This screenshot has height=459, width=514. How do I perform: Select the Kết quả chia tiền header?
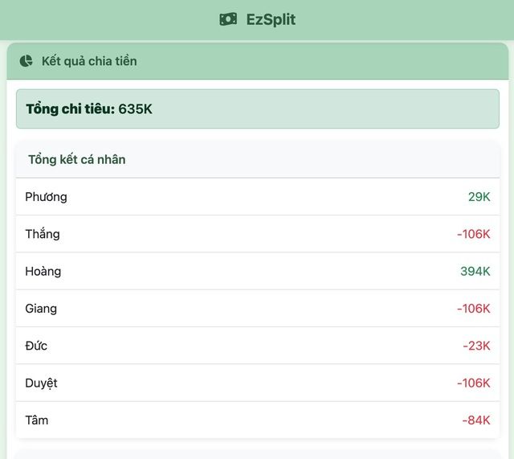(x=89, y=61)
